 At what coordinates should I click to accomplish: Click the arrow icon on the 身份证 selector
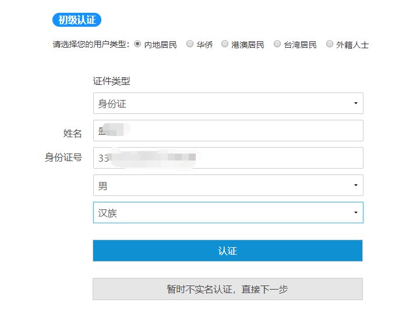pos(355,104)
